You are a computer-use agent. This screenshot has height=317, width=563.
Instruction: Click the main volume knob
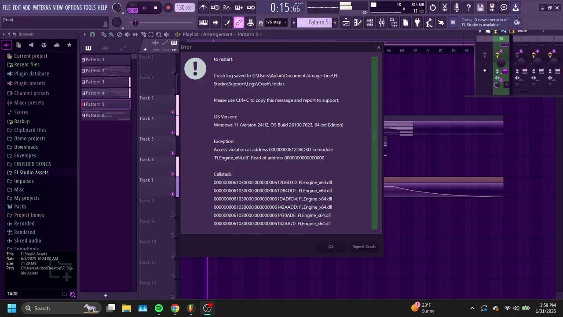pyautogui.click(x=117, y=7)
